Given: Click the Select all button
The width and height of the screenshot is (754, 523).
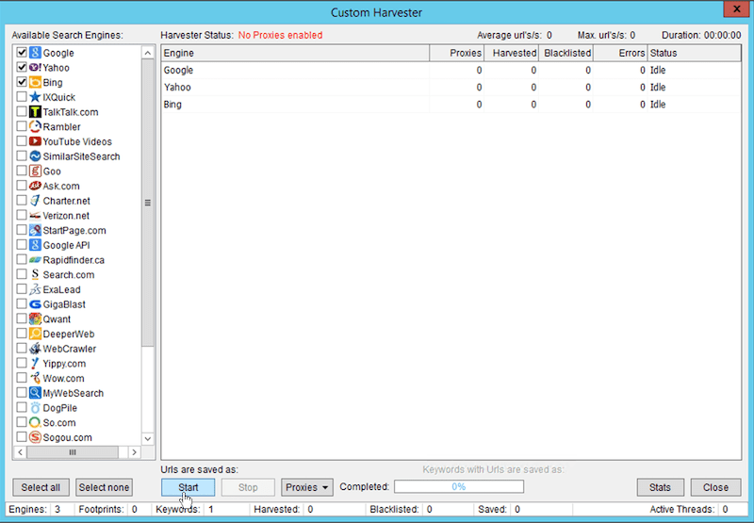Looking at the screenshot, I should click(41, 487).
